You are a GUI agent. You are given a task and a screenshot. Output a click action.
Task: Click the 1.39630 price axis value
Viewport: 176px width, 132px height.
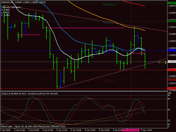tap(172, 27)
